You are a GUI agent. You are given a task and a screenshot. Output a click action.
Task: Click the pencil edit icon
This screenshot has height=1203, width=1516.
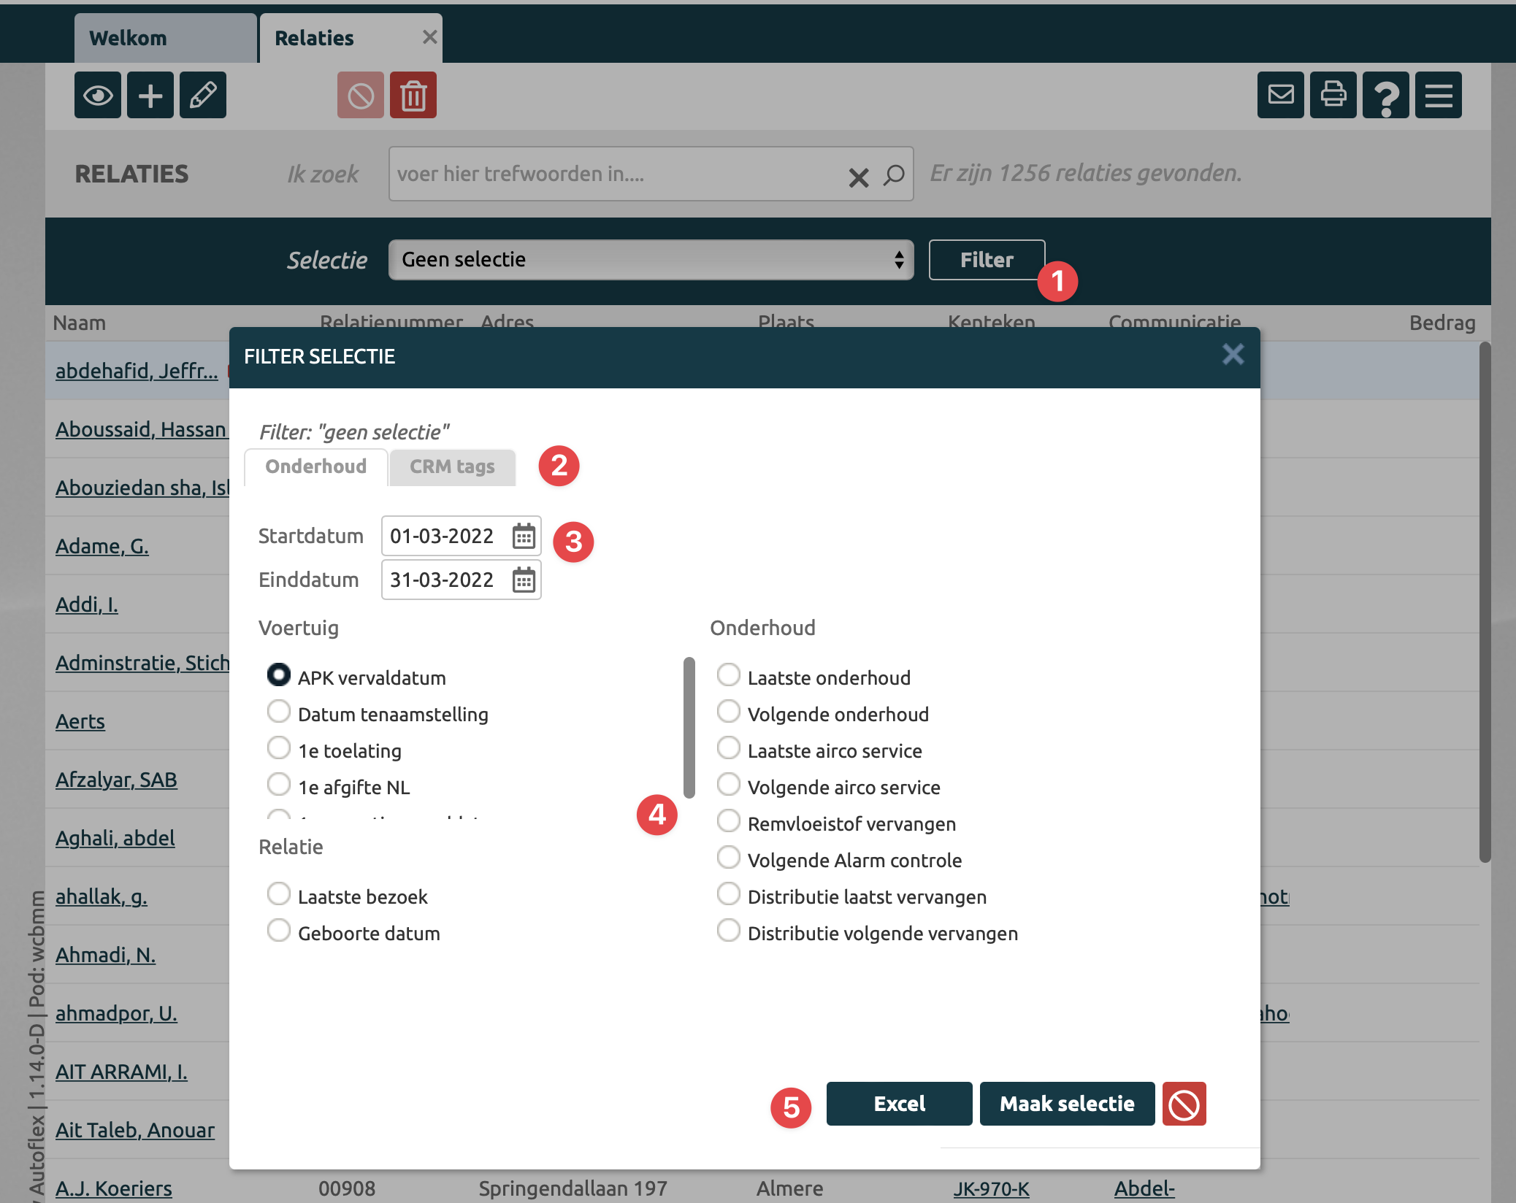click(x=203, y=95)
